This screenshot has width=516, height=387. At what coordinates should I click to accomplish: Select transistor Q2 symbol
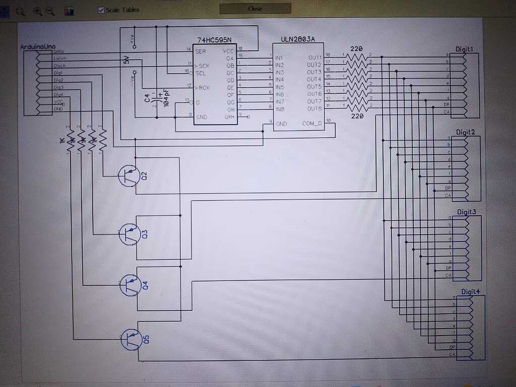click(x=128, y=177)
